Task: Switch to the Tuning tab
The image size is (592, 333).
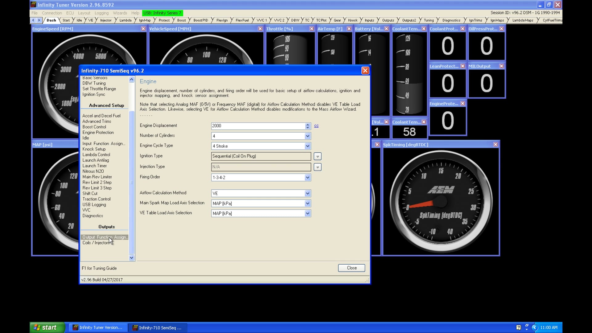Action: [x=429, y=20]
